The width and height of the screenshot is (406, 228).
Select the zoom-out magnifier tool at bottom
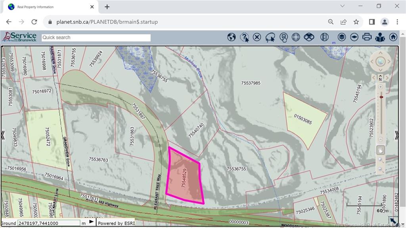tap(380, 169)
